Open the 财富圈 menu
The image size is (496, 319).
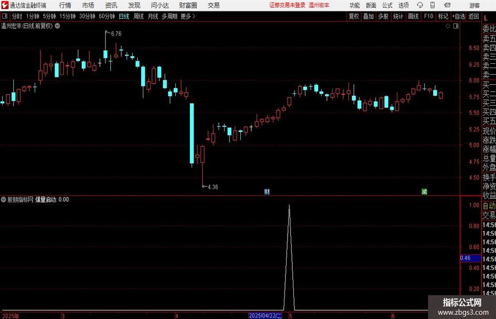188,5
